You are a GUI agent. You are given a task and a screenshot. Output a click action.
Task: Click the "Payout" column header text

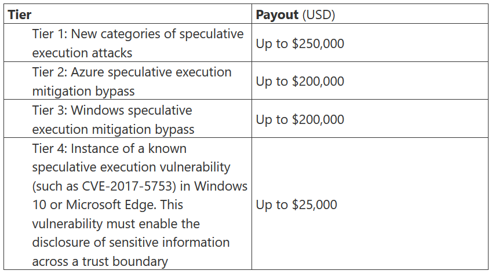pos(277,14)
